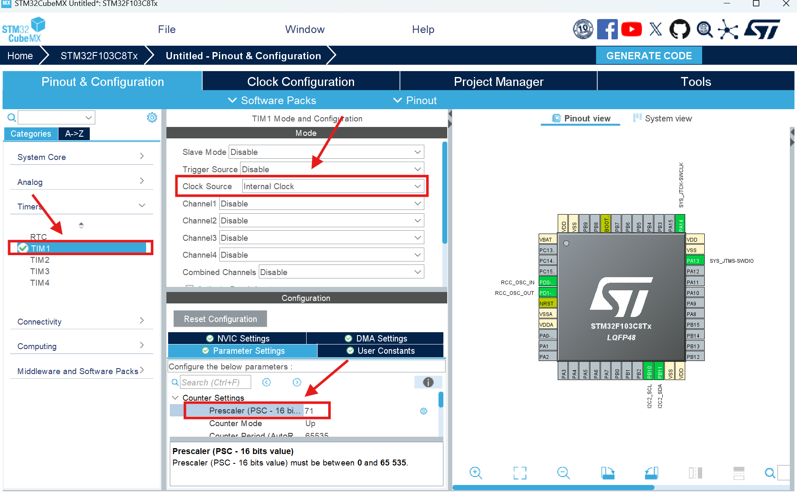The height and width of the screenshot is (493, 797).
Task: Click the STM32F103C8Tx breadcrumb
Action: point(99,55)
